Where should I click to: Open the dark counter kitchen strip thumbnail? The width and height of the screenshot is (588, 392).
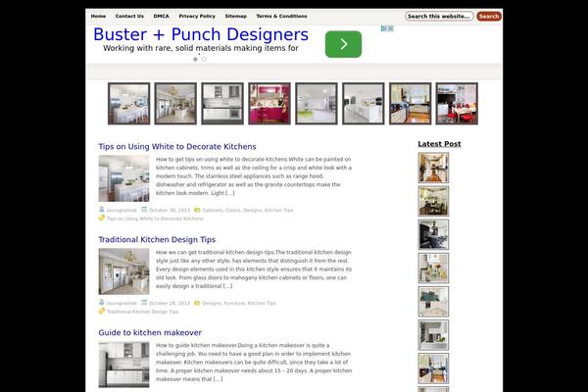(410, 104)
